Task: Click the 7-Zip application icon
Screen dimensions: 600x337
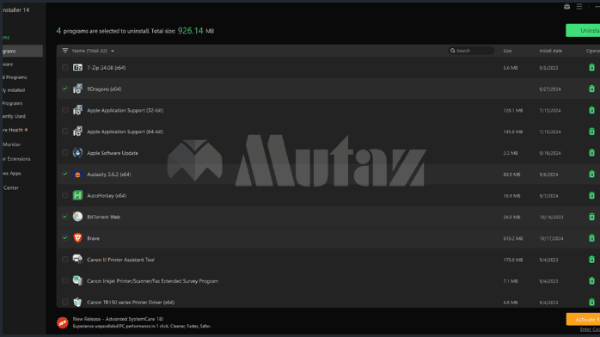Action: pos(77,68)
